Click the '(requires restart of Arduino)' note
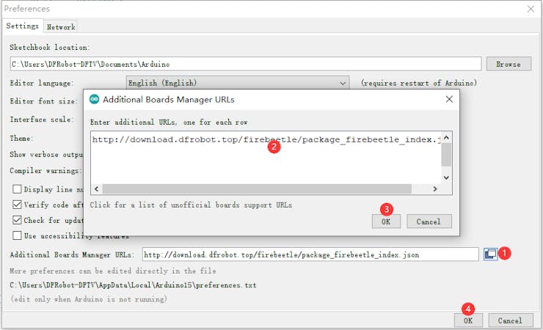The height and width of the screenshot is (330, 543). pyautogui.click(x=419, y=83)
